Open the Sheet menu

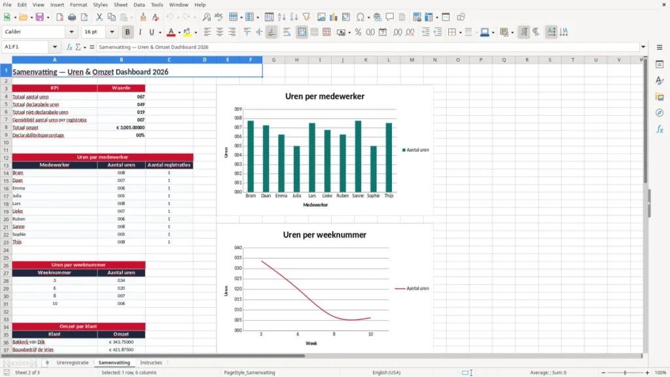click(120, 5)
